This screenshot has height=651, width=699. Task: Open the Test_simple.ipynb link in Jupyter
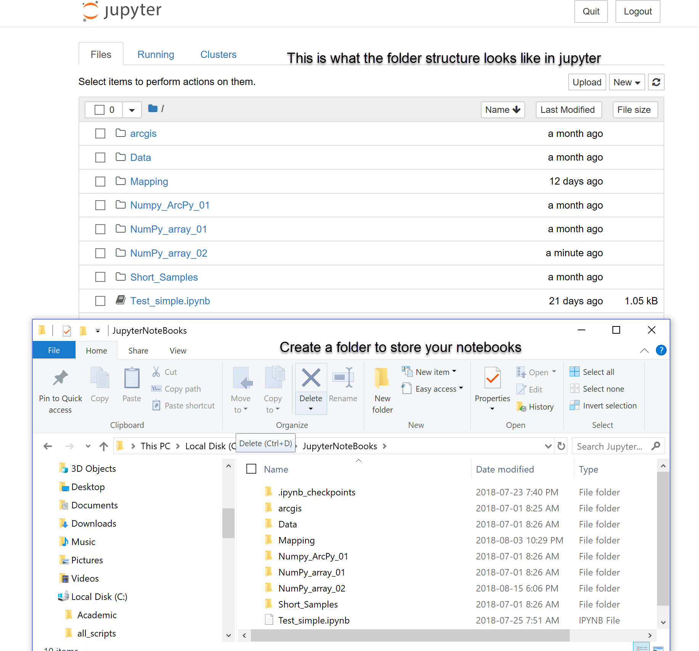click(170, 301)
